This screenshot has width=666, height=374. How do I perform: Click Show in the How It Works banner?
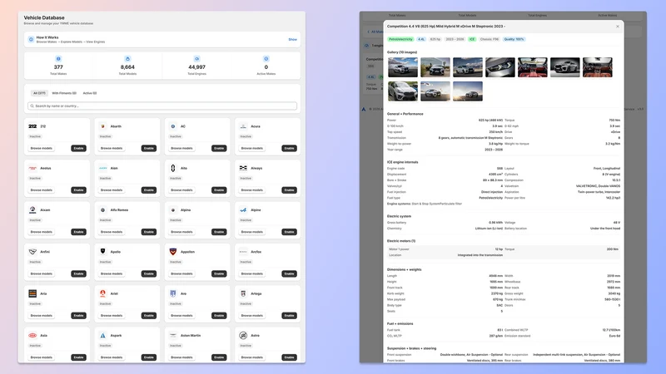[293, 39]
